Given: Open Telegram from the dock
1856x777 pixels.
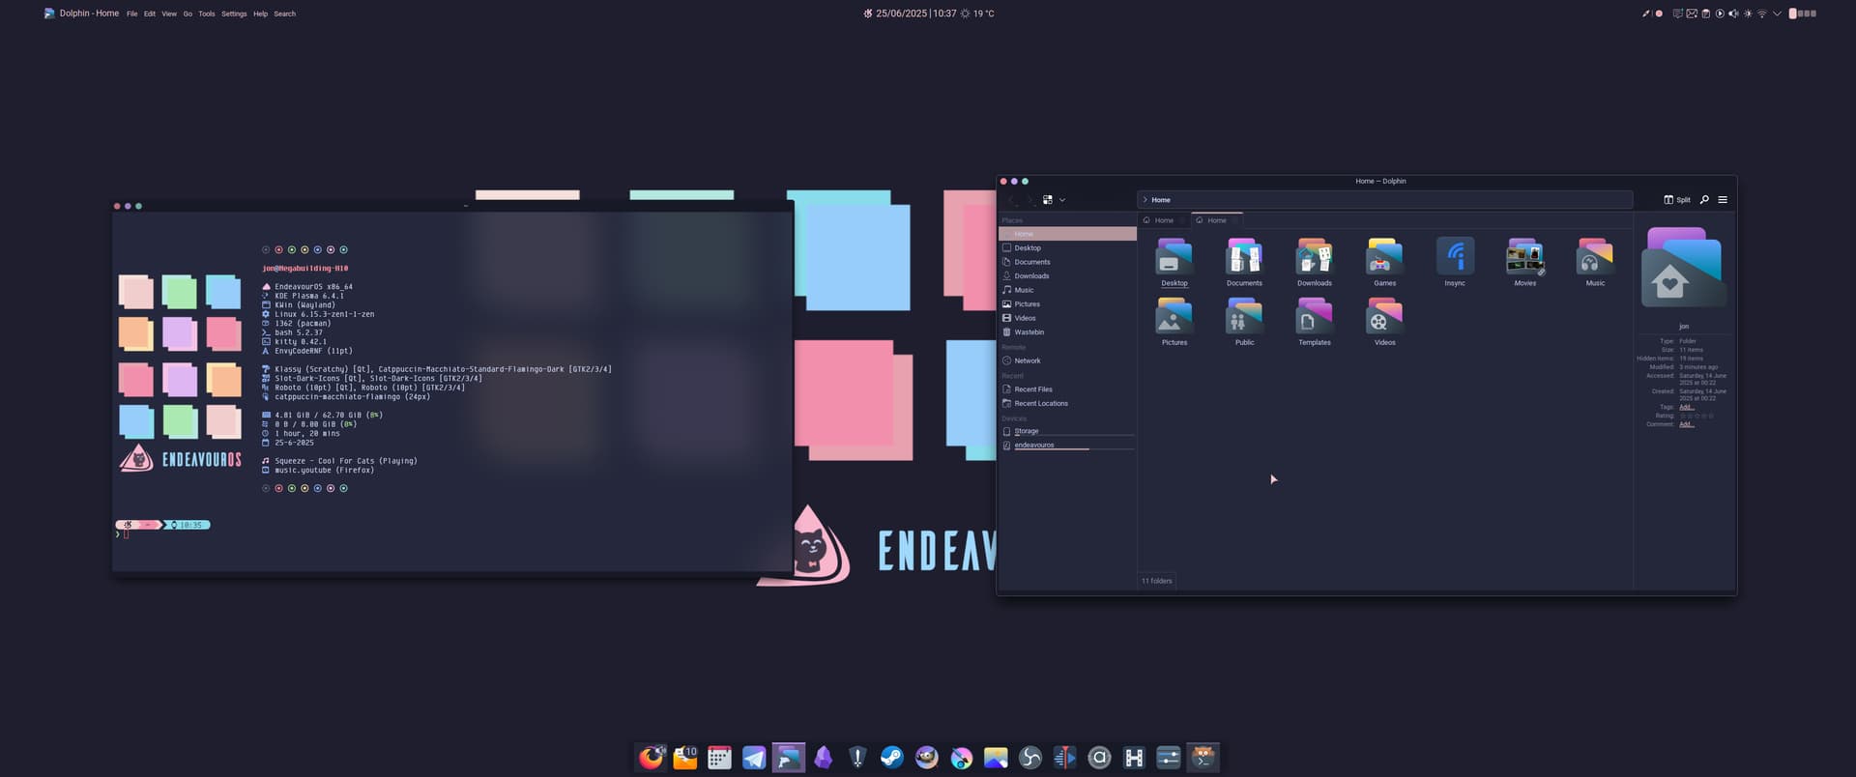Looking at the screenshot, I should tap(754, 758).
